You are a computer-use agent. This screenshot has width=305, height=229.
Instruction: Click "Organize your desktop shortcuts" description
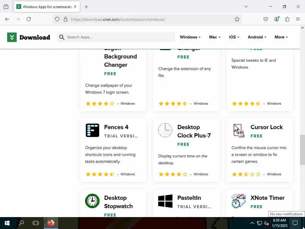coord(110,155)
